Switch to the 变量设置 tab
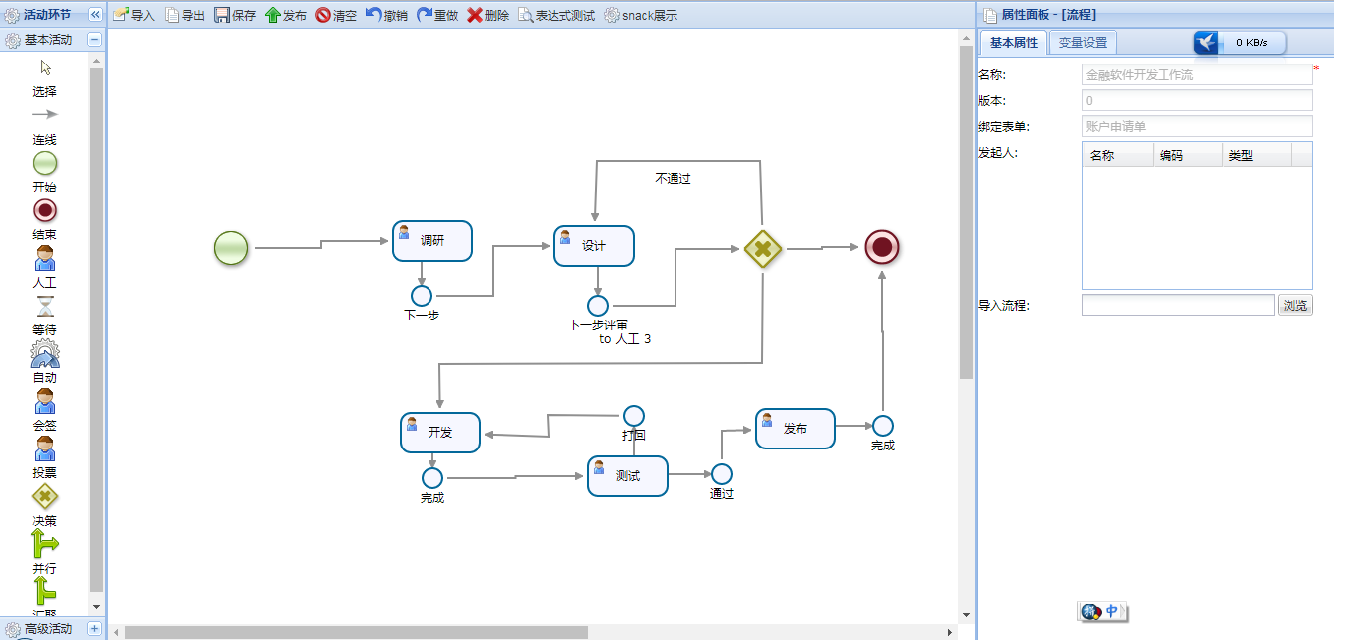 (x=1082, y=42)
